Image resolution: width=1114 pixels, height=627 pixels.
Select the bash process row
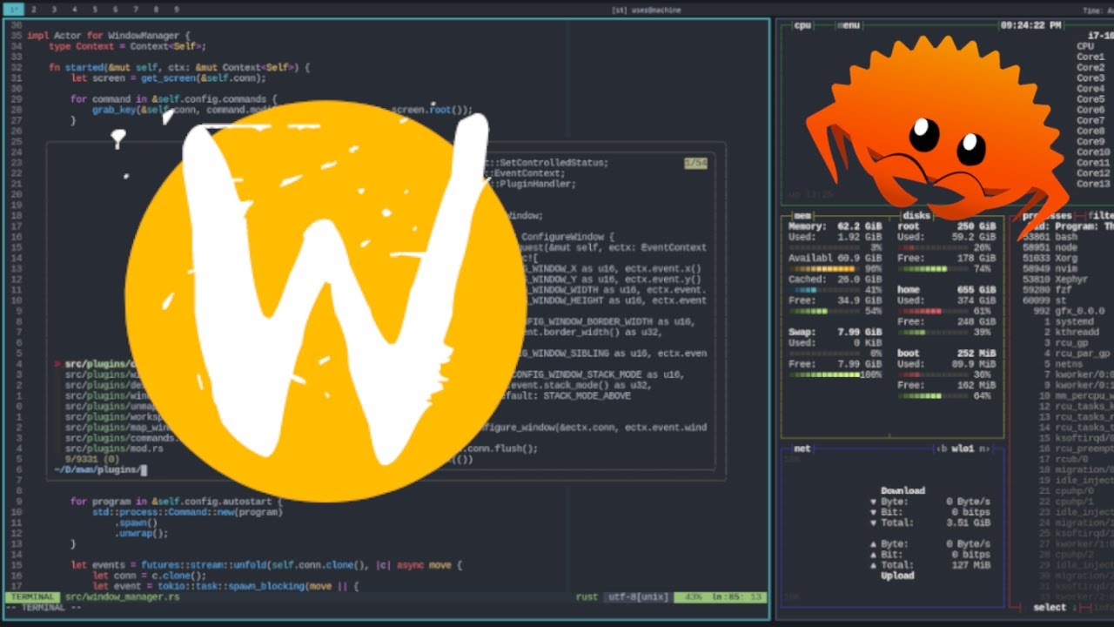pos(1068,237)
